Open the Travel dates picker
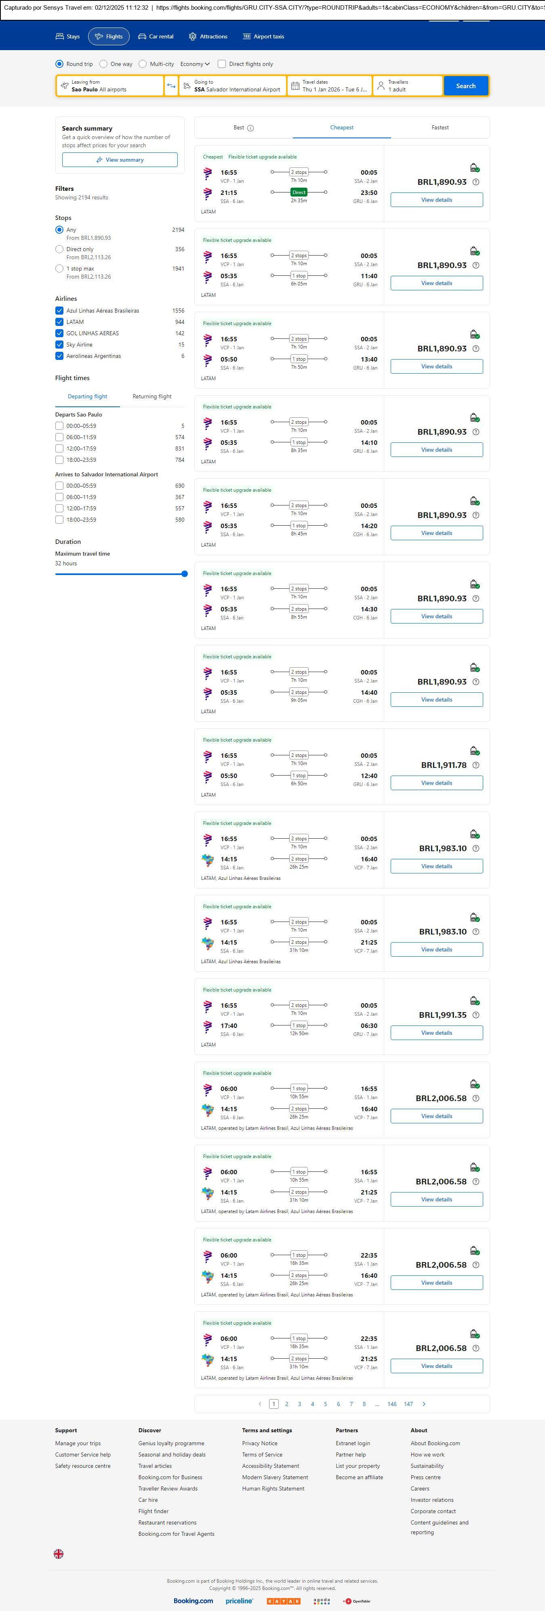The image size is (545, 1611). (x=329, y=86)
